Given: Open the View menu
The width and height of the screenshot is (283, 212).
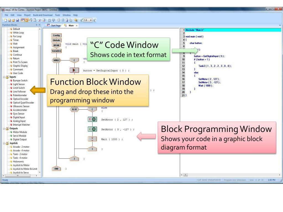Looking at the screenshot, I should click(19, 15).
